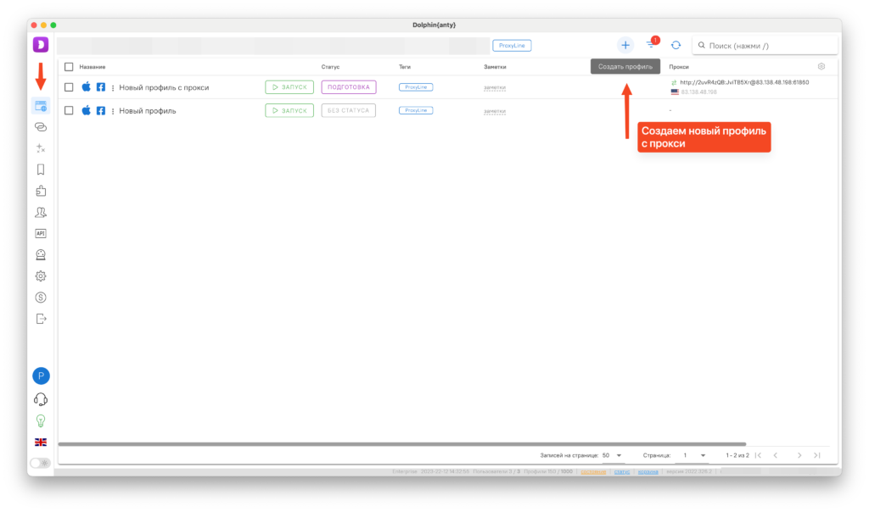Viewport: 869px width, 512px height.
Task: Click the refresh profiles icon
Action: (676, 45)
